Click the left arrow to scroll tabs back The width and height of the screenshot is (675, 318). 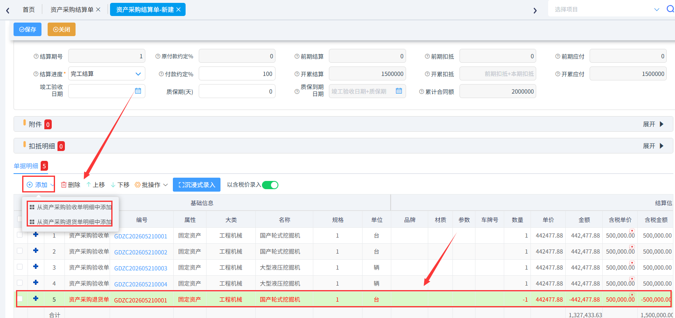[8, 10]
